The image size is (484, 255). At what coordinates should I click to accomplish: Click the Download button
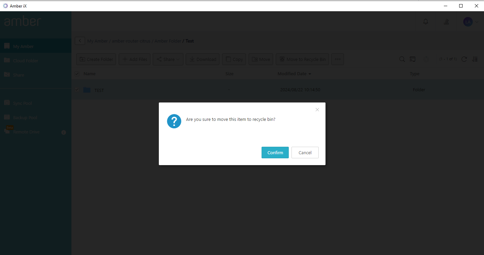tap(203, 59)
